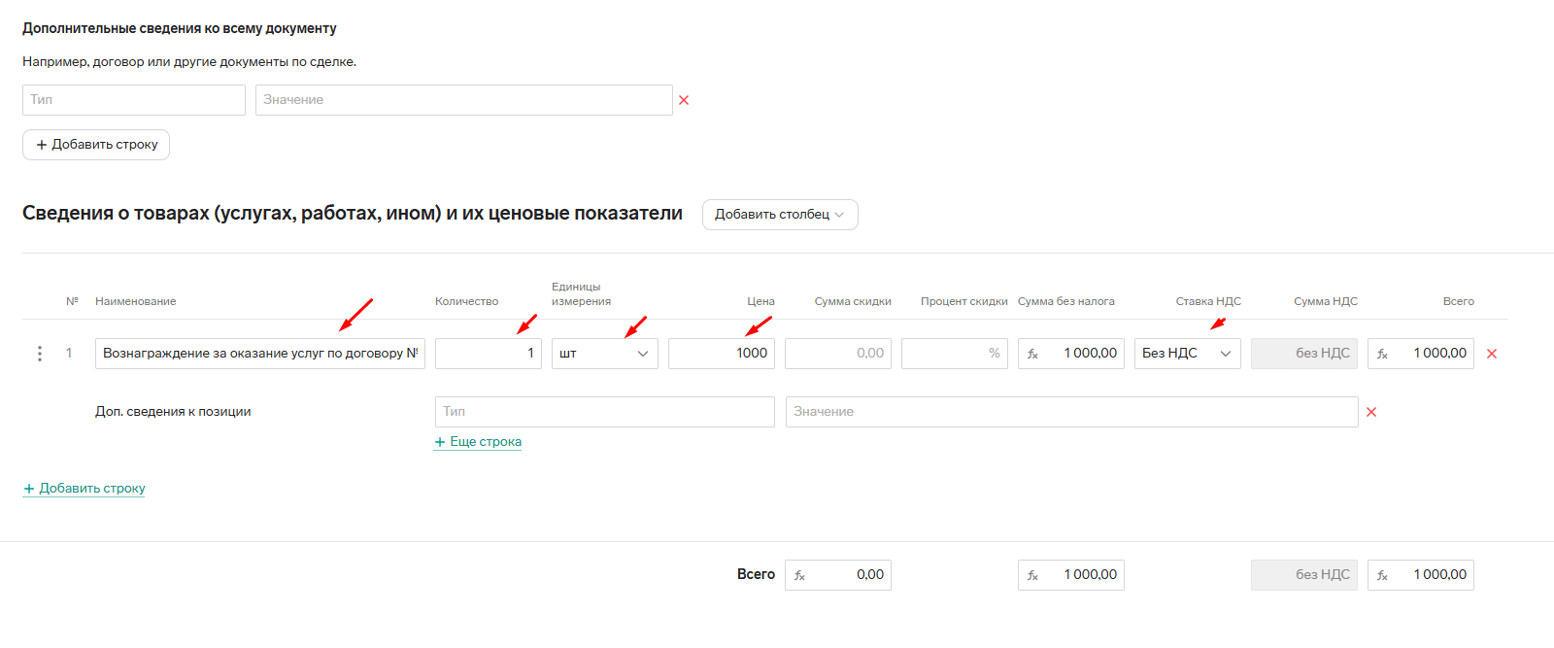Delete the document additional info row
This screenshot has width=1554, height=648.
pyautogui.click(x=684, y=100)
